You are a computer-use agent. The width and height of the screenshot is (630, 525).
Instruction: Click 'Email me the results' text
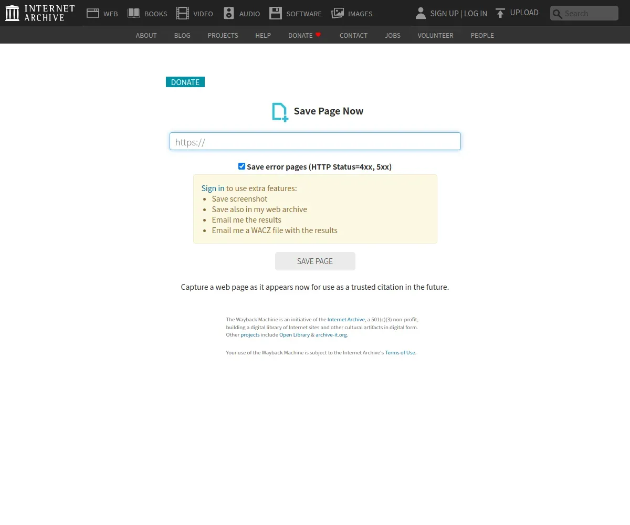pos(247,219)
